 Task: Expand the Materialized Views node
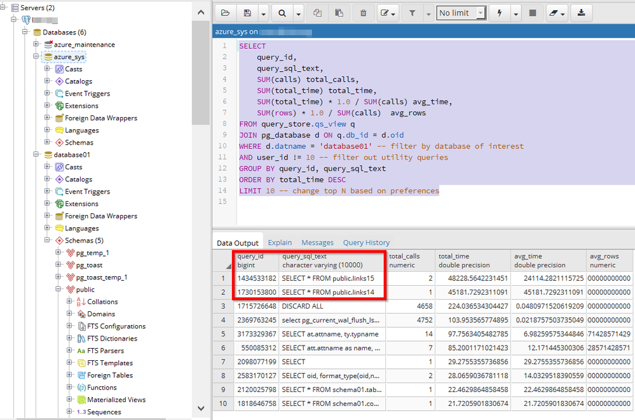pos(69,400)
